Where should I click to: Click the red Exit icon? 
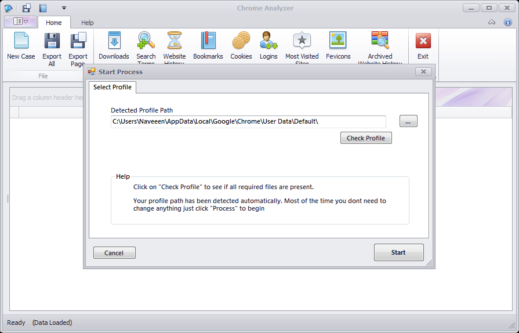423,41
